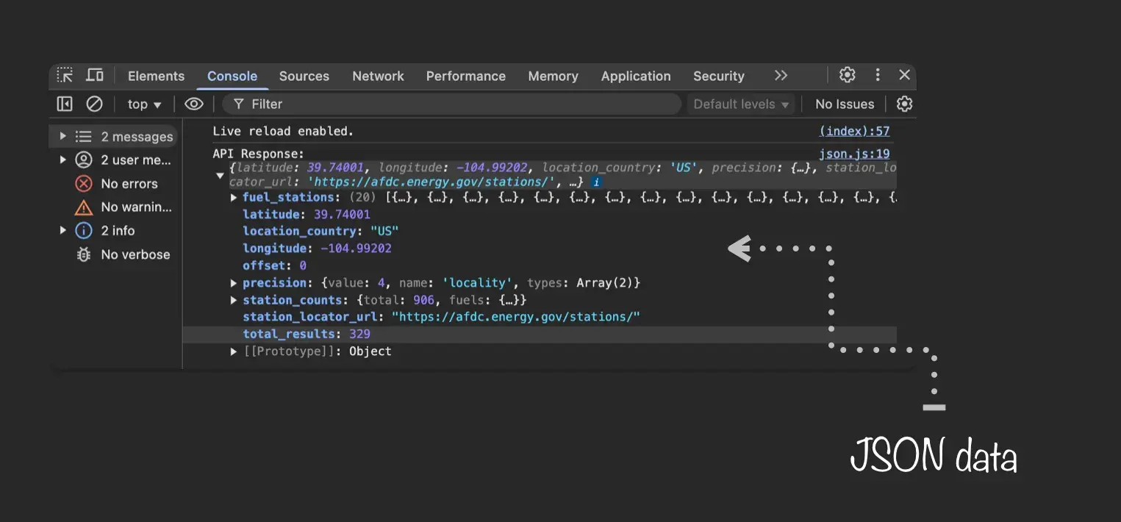Toggle the live expression eye icon
Screen dimensions: 1121x522
click(x=193, y=104)
